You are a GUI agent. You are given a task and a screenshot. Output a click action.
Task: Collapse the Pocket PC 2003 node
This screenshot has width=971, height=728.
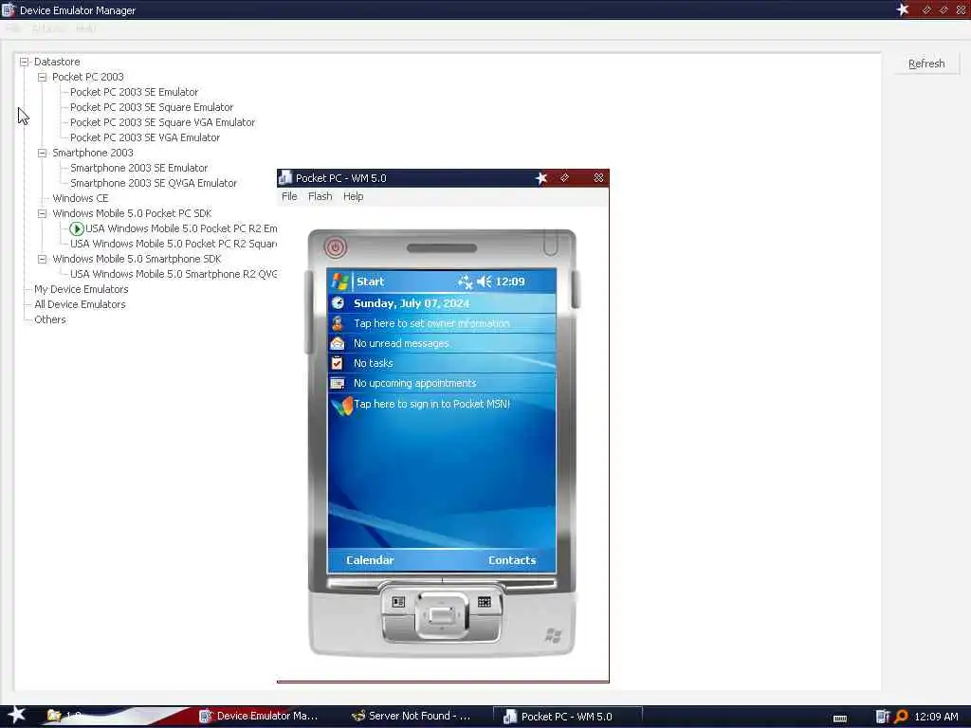point(42,78)
